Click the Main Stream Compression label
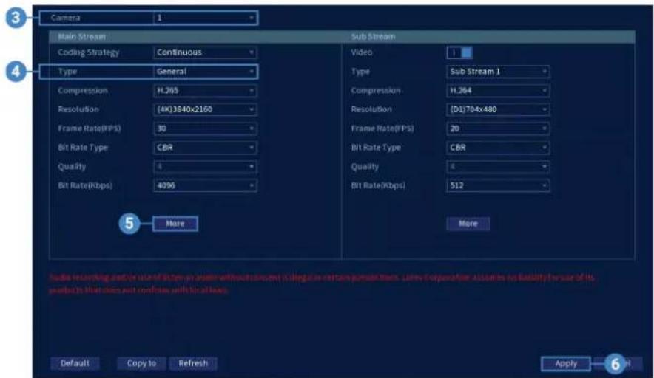The image size is (654, 378). coord(83,90)
